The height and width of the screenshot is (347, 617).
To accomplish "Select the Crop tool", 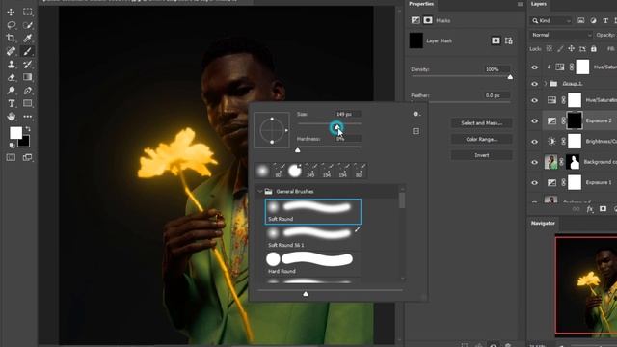I will coord(11,39).
